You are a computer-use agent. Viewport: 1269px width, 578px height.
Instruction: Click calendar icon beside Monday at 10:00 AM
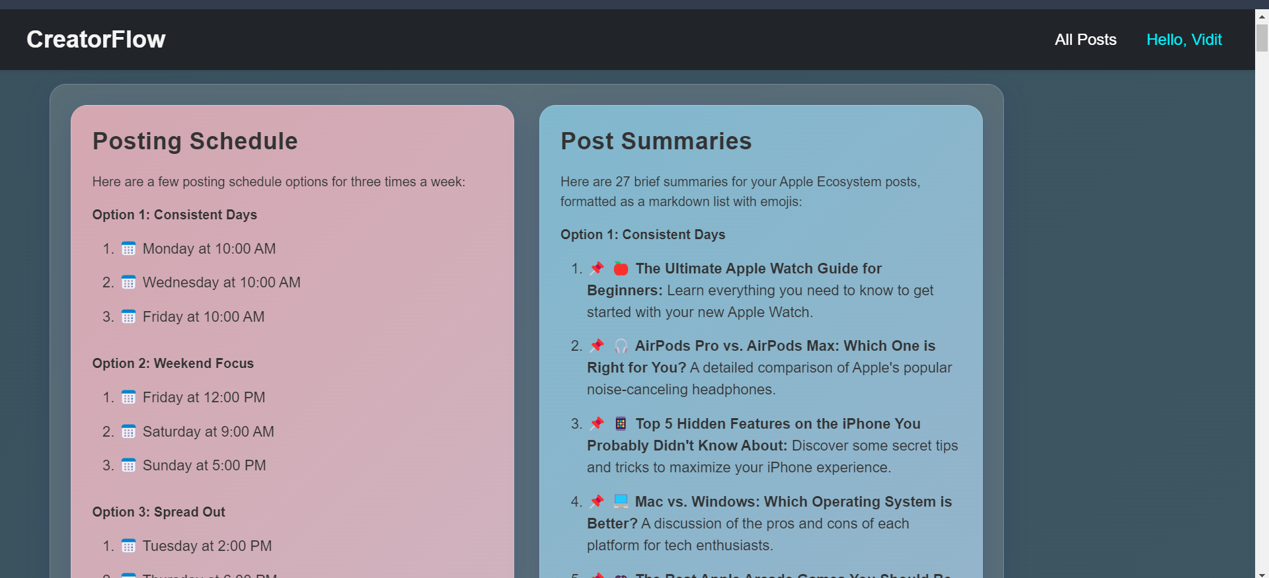pos(129,249)
